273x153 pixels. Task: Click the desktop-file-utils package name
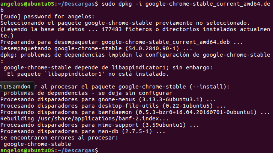(x=129, y=106)
